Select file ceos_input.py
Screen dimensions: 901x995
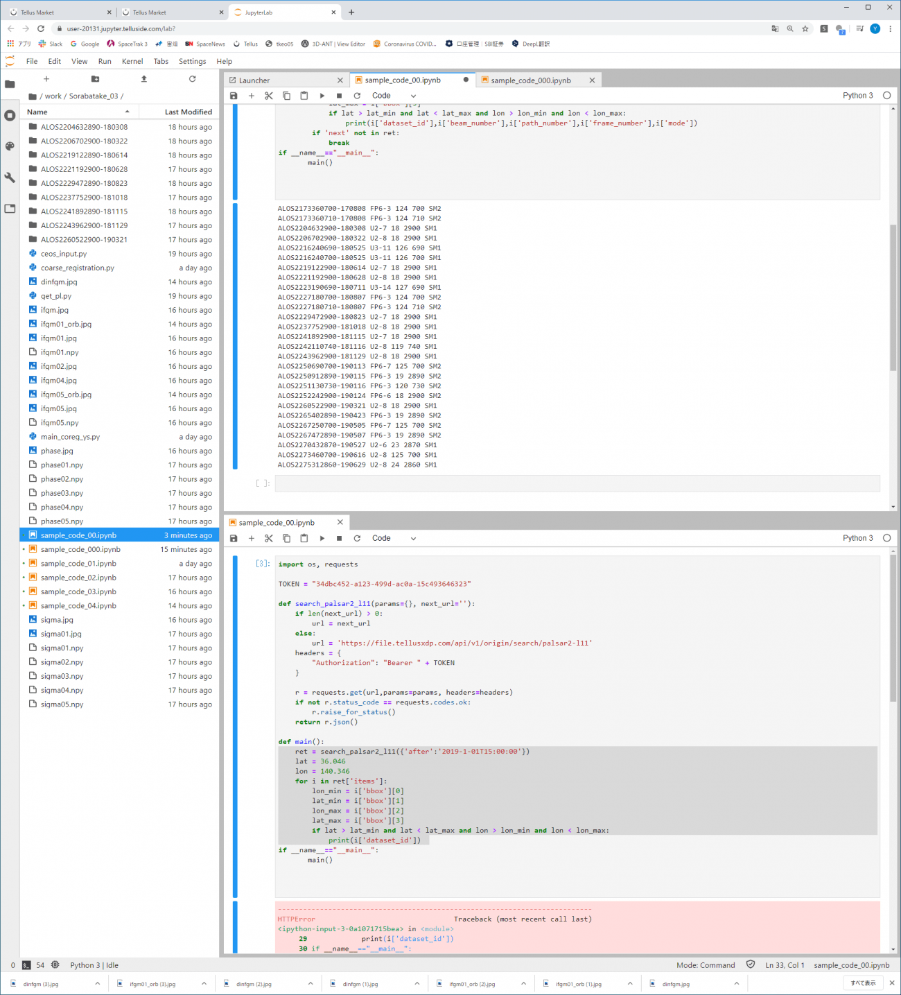[119, 254]
